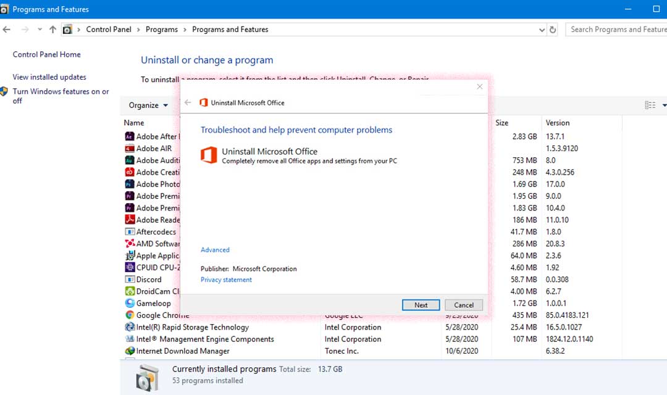Viewport: 667px width, 395px height.
Task: Select the Internet Download Manager row name
Action: 183,351
